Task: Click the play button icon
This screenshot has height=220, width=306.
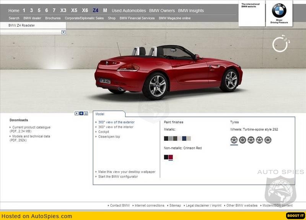Action: [x=77, y=113]
